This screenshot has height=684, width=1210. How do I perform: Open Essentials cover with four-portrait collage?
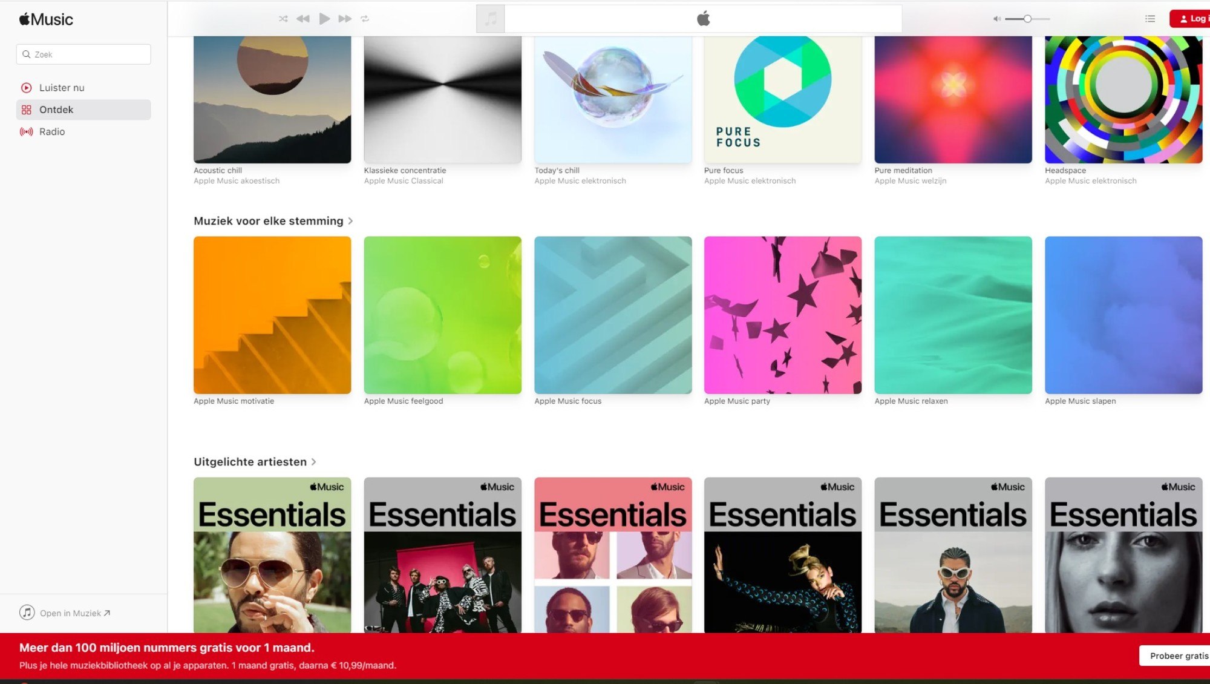pyautogui.click(x=613, y=555)
